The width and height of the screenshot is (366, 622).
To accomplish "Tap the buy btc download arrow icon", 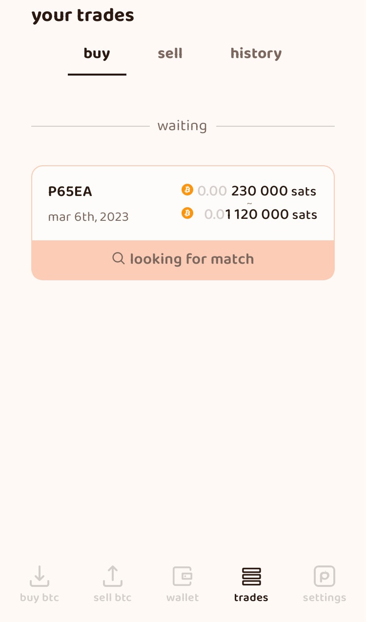I will point(40,576).
